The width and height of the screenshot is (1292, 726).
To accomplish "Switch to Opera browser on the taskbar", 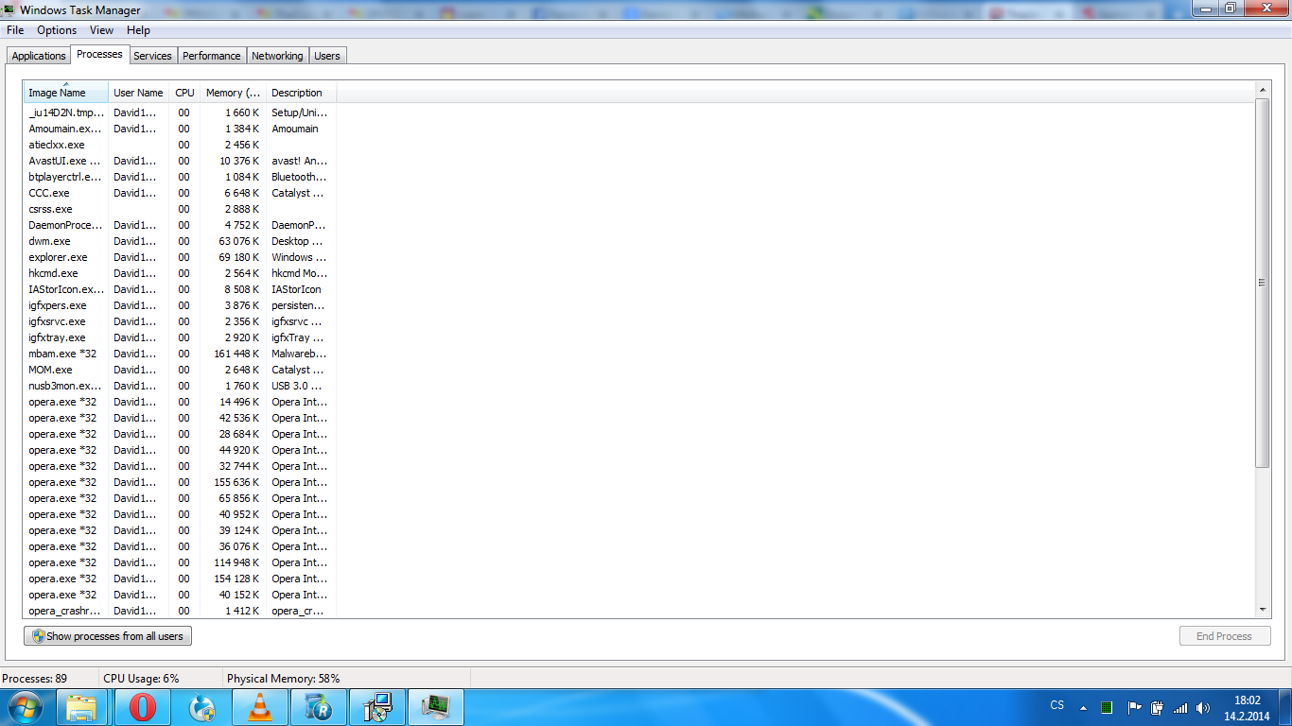I will pyautogui.click(x=142, y=707).
